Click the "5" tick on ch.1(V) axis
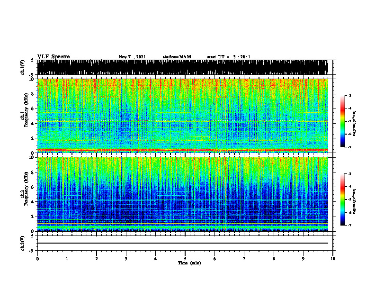The image size is (375, 290). click(x=33, y=61)
